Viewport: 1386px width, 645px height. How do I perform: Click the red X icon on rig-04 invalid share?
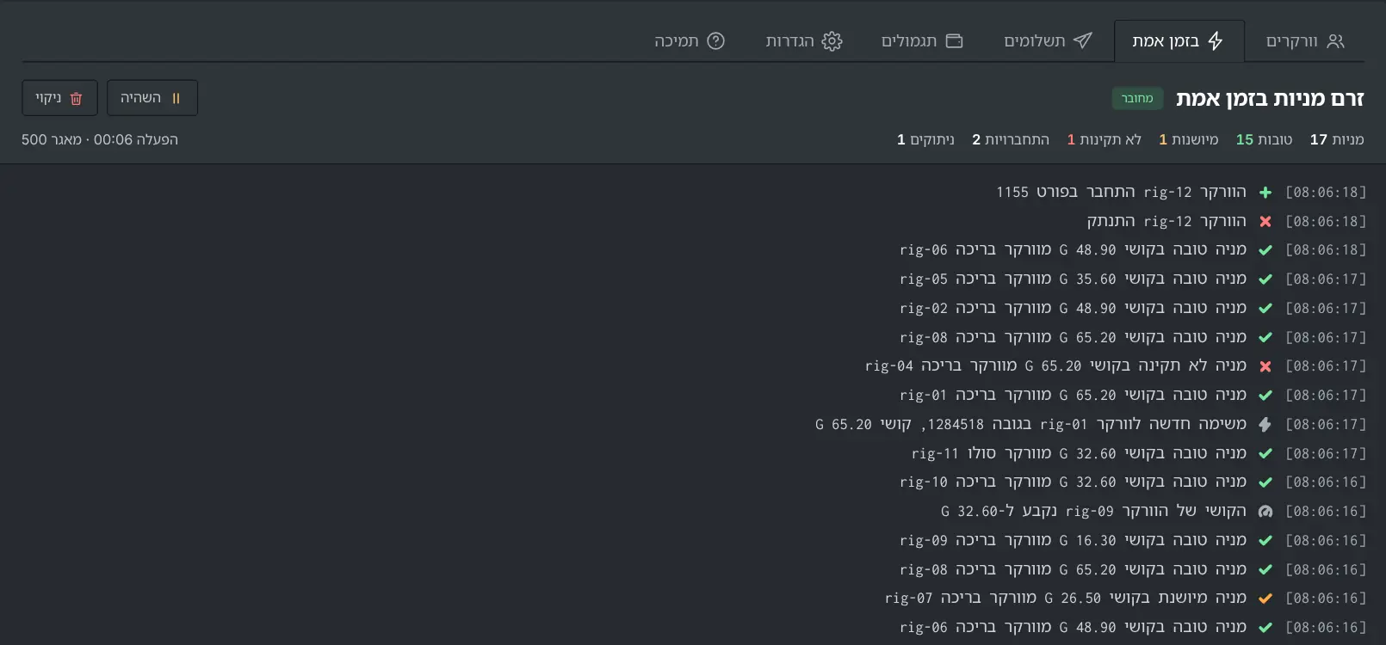pos(1265,366)
